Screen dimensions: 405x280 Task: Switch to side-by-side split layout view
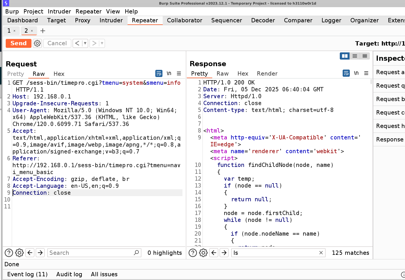tap(345, 56)
